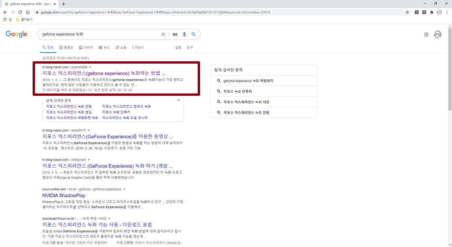Image resolution: width=452 pixels, height=247 pixels.
Task: Click the browser forward arrow
Action: pyautogui.click(x=13, y=13)
